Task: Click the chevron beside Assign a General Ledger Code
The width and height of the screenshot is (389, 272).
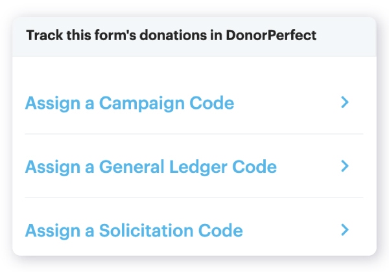Action: (x=345, y=166)
